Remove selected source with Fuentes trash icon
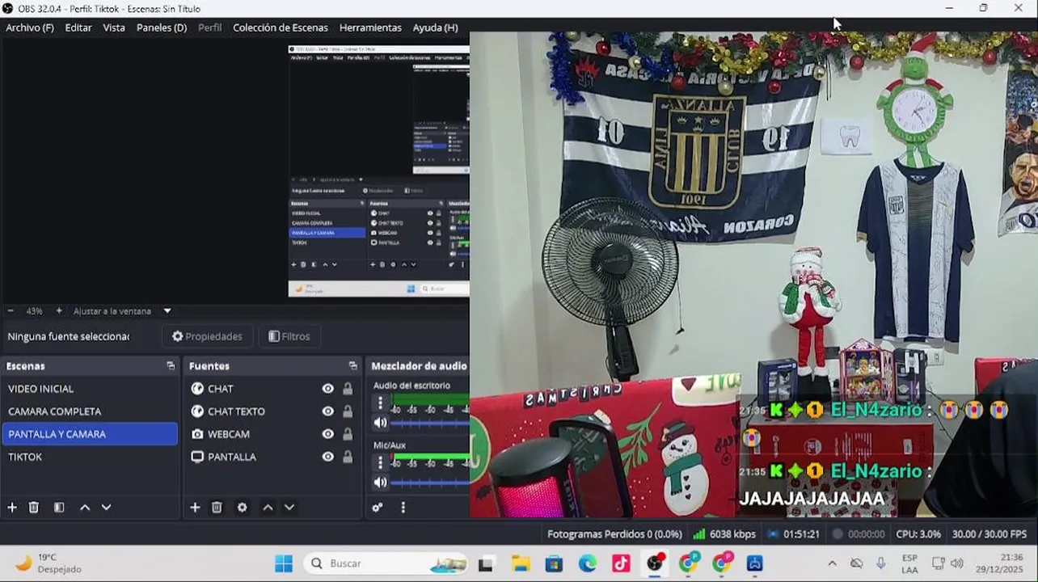The image size is (1038, 582). [217, 508]
